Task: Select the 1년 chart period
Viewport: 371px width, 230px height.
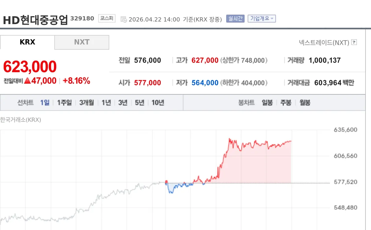Action: tap(106, 103)
